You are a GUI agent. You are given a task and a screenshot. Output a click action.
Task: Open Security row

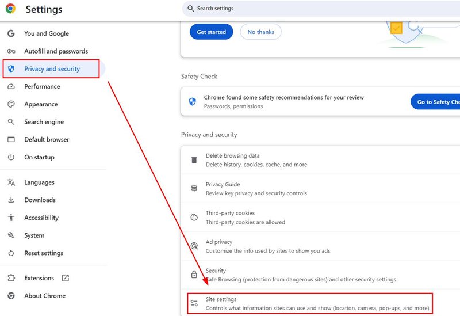tap(320, 275)
